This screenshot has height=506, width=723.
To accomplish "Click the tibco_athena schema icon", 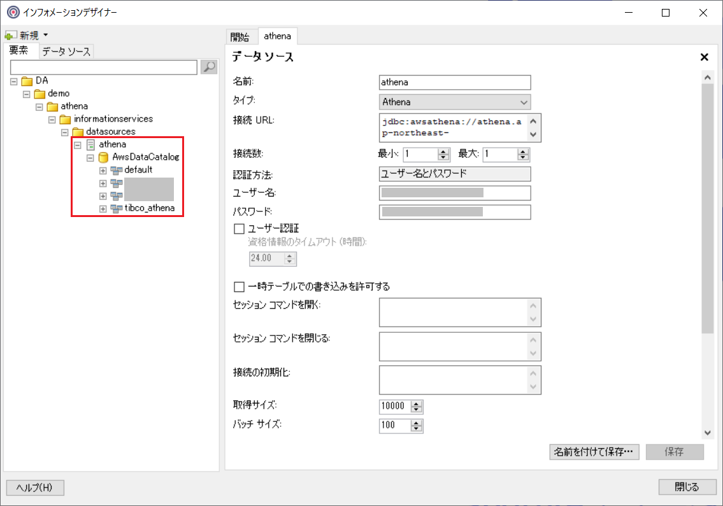I will pos(116,209).
